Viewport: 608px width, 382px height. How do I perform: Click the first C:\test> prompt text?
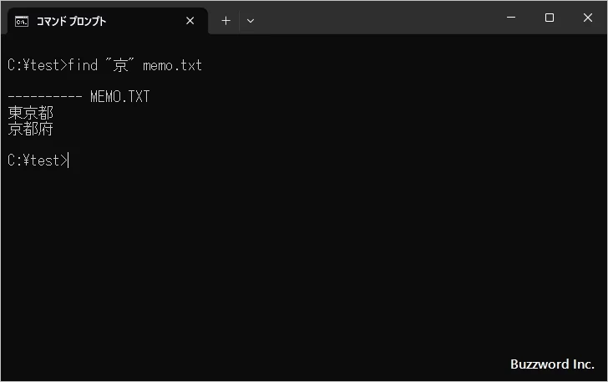click(x=37, y=65)
